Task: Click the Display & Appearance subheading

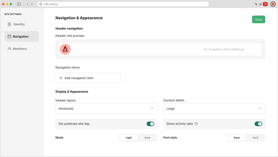Action: [x=72, y=91]
